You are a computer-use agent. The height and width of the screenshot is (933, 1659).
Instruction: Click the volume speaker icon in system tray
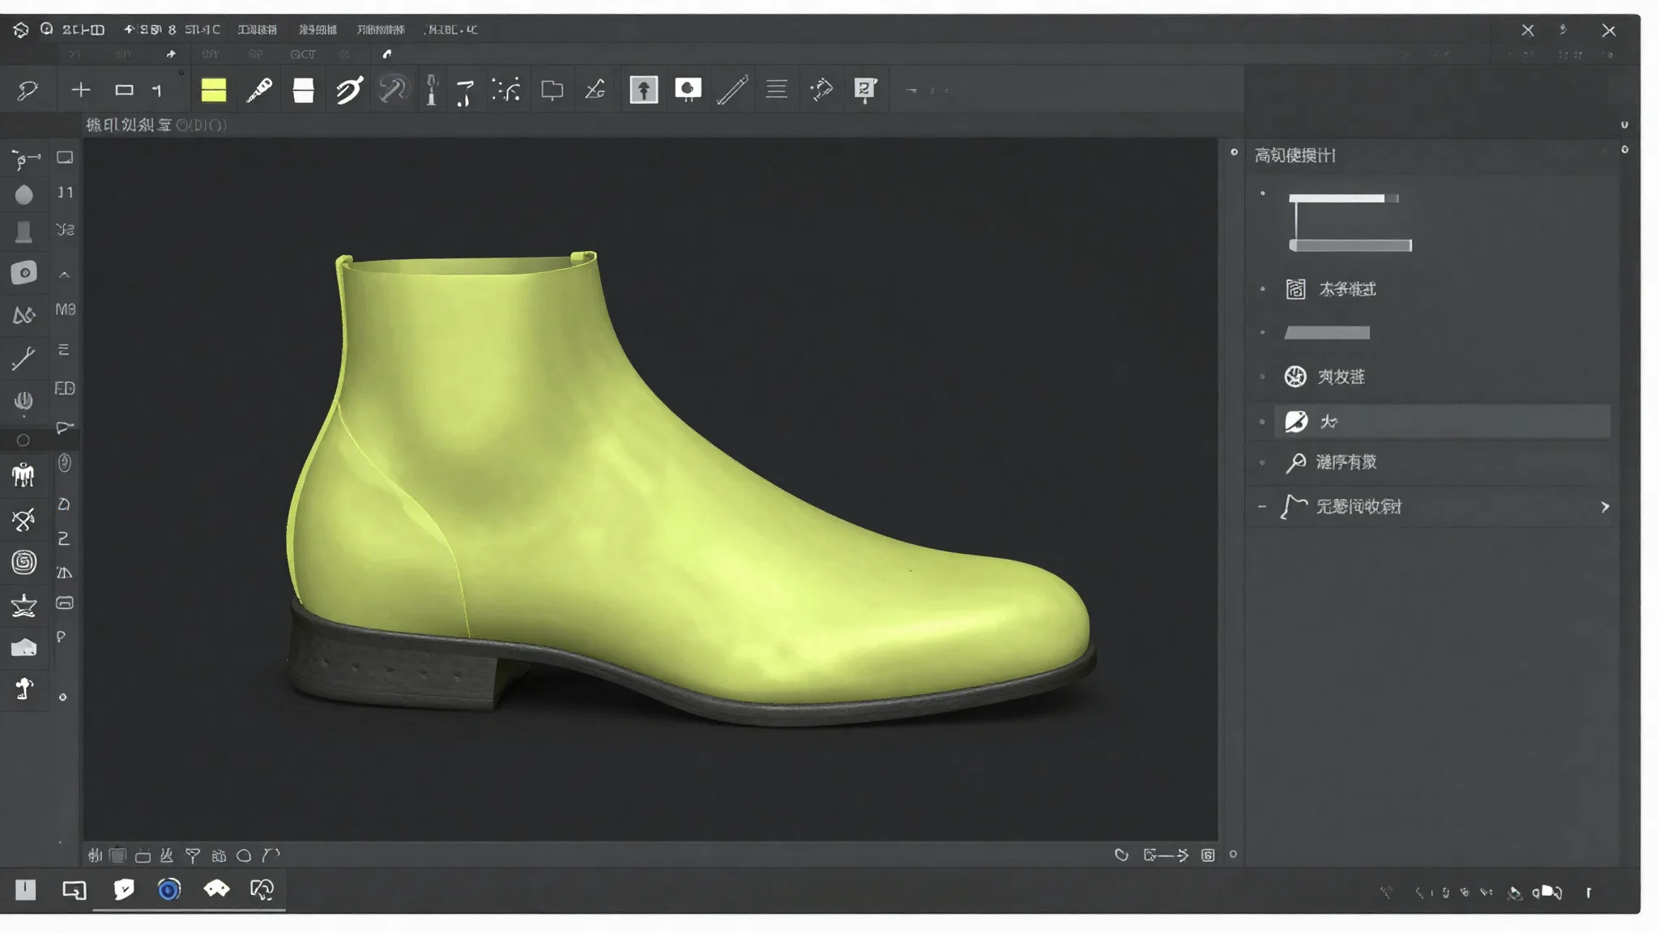pyautogui.click(x=1548, y=892)
